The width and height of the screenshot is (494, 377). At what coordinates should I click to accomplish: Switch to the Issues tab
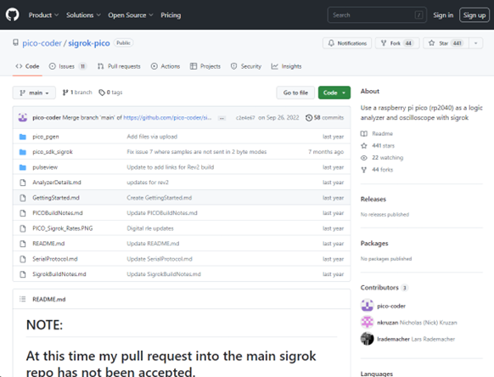68,66
